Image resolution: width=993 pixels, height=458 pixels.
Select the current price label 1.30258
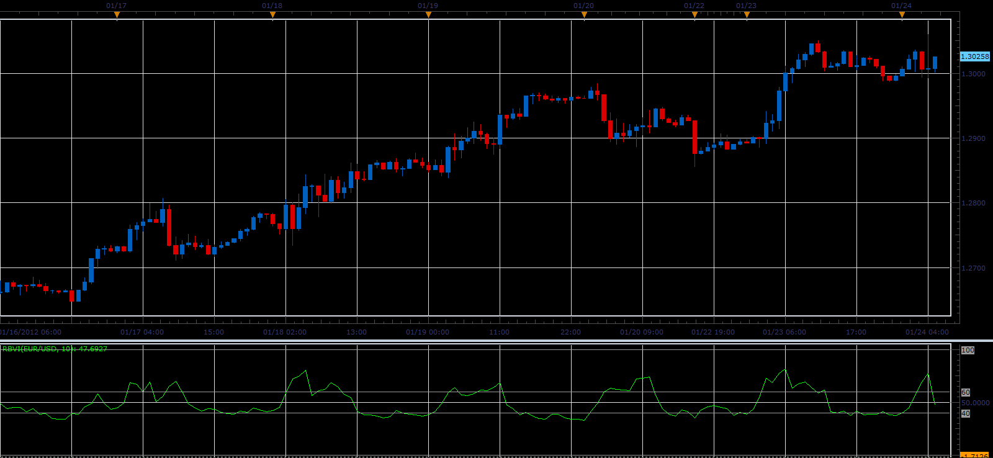[x=974, y=56]
